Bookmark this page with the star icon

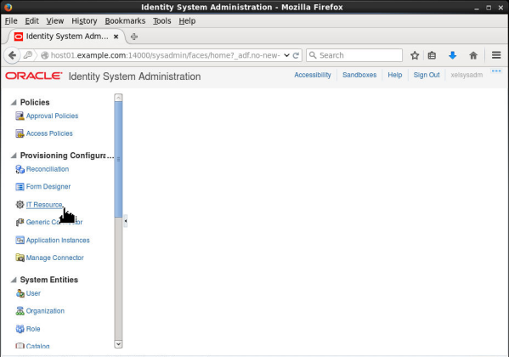coord(415,55)
